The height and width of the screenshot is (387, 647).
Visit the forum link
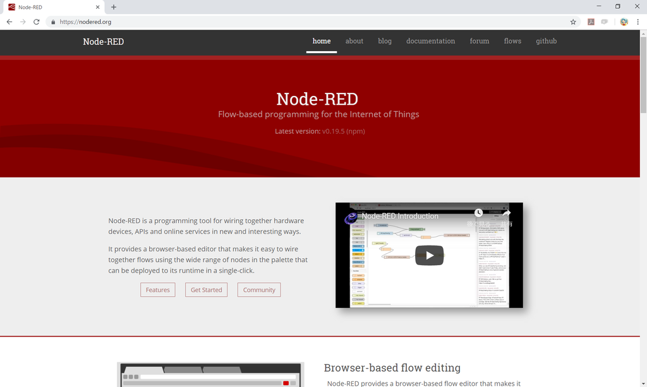480,41
